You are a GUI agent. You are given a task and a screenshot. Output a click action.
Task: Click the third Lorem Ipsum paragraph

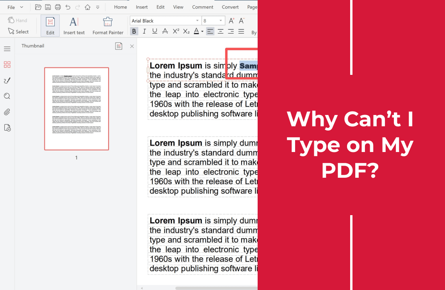(x=203, y=244)
